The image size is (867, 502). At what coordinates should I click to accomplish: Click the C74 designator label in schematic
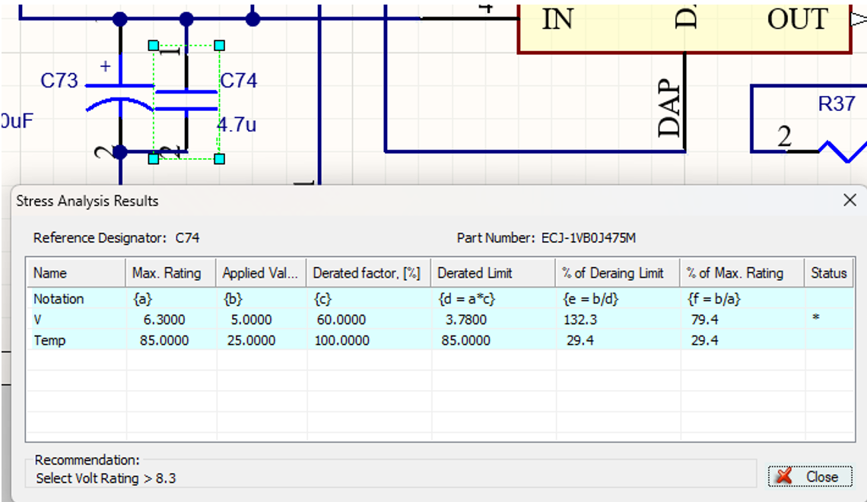pos(238,81)
